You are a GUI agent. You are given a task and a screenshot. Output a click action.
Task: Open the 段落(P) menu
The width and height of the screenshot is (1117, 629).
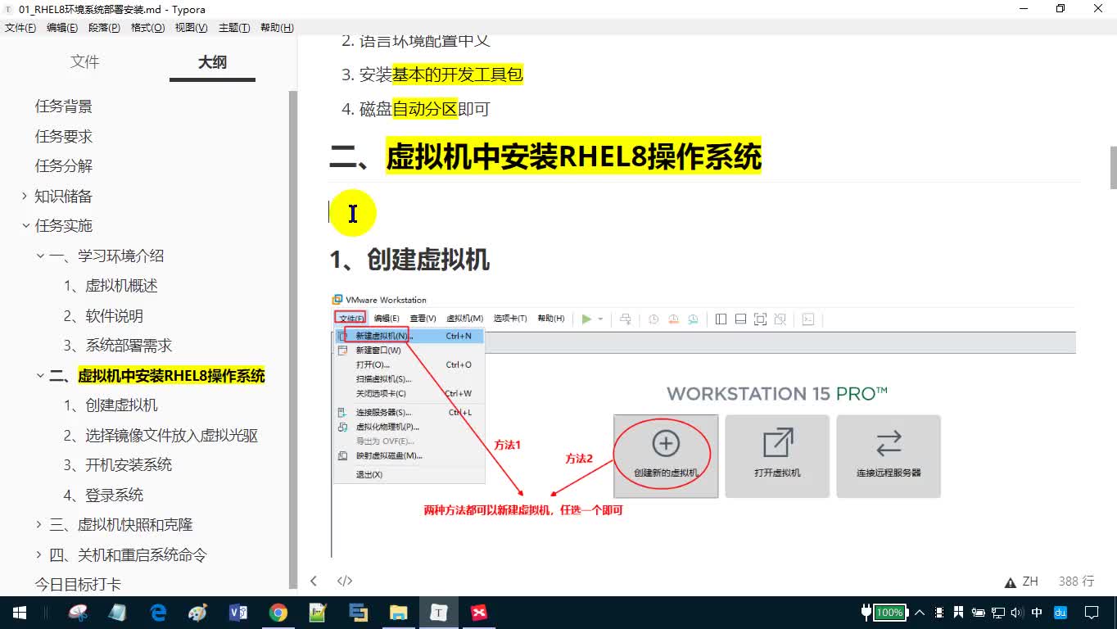pos(104,28)
